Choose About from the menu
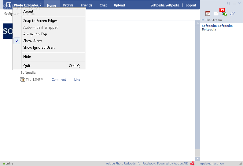 [x=49, y=12]
